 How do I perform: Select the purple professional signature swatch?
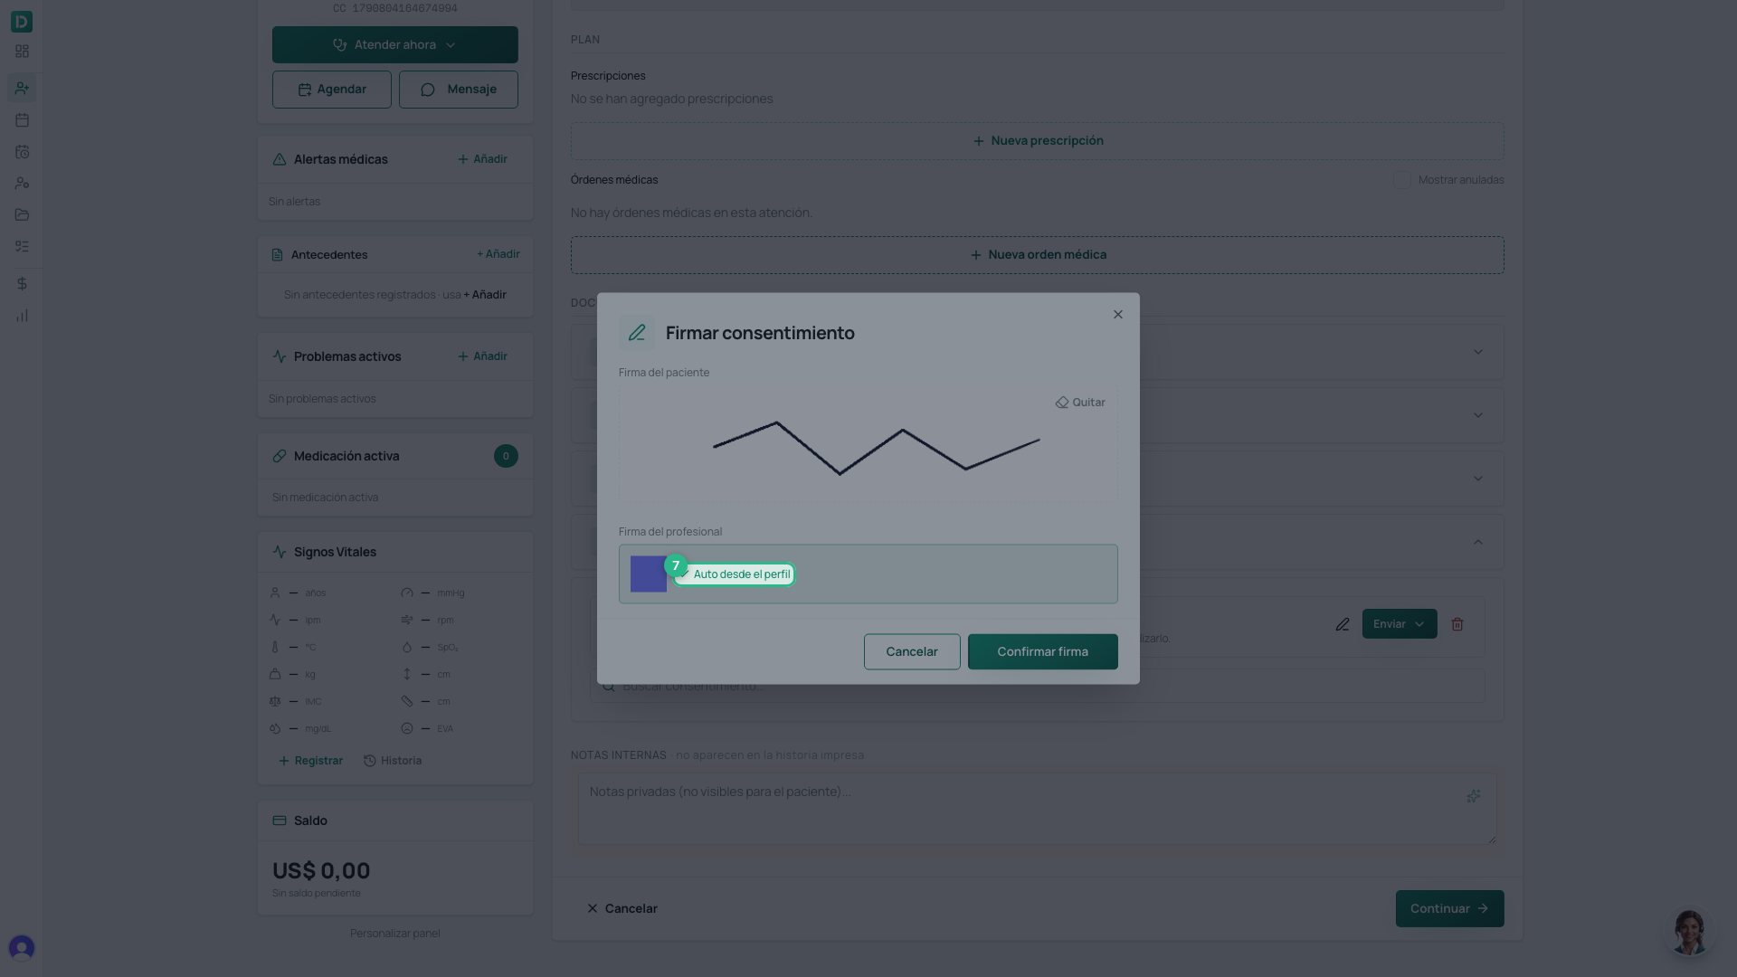click(x=649, y=574)
